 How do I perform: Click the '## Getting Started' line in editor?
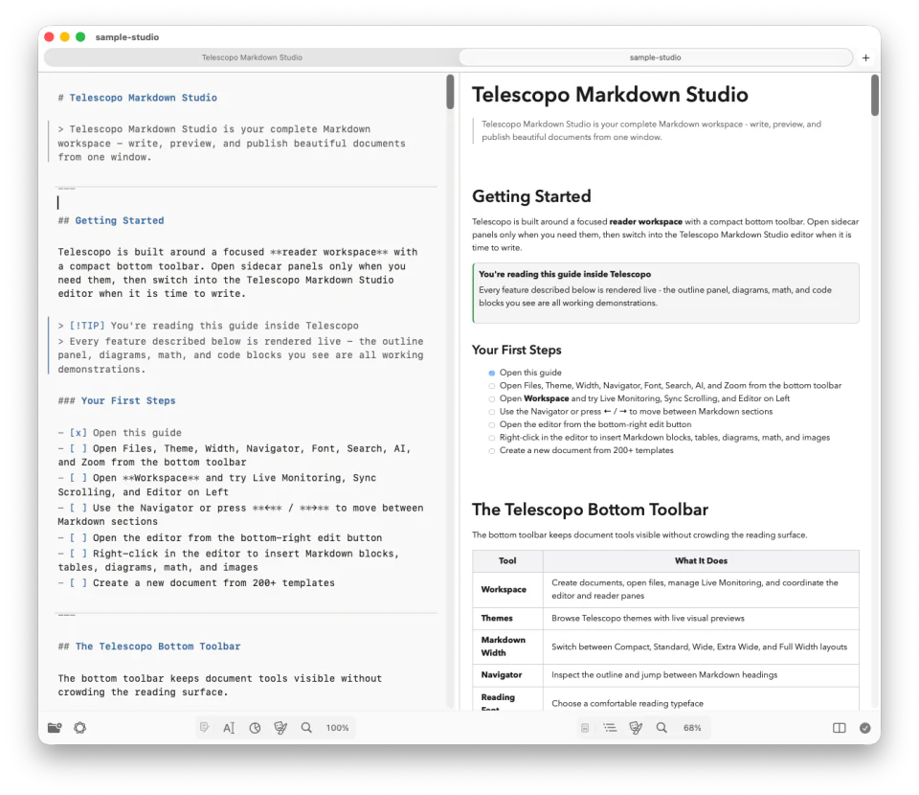tap(111, 221)
